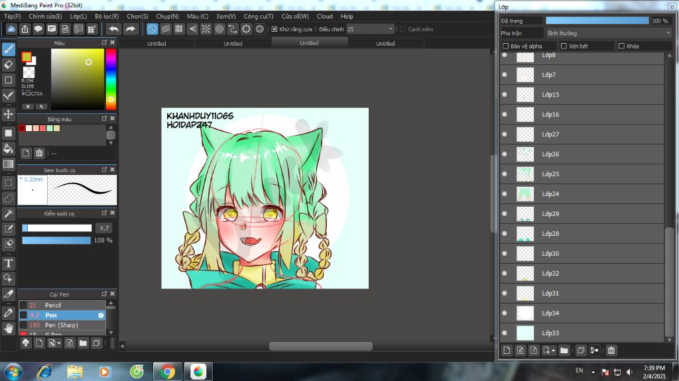Select the Text tool
Screen dimensions: 679x381
[x=8, y=263]
